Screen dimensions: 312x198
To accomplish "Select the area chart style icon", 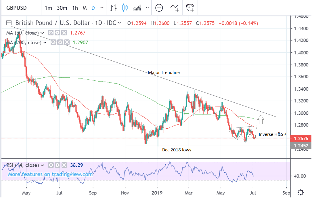I will tap(137, 8).
